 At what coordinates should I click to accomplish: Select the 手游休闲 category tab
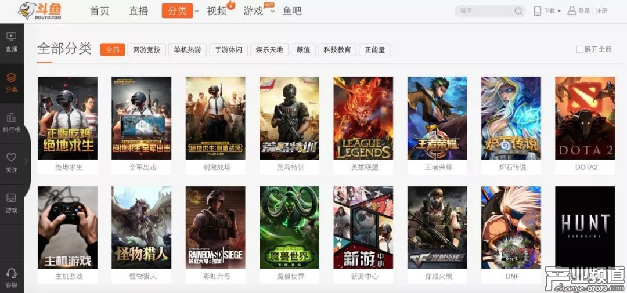228,49
